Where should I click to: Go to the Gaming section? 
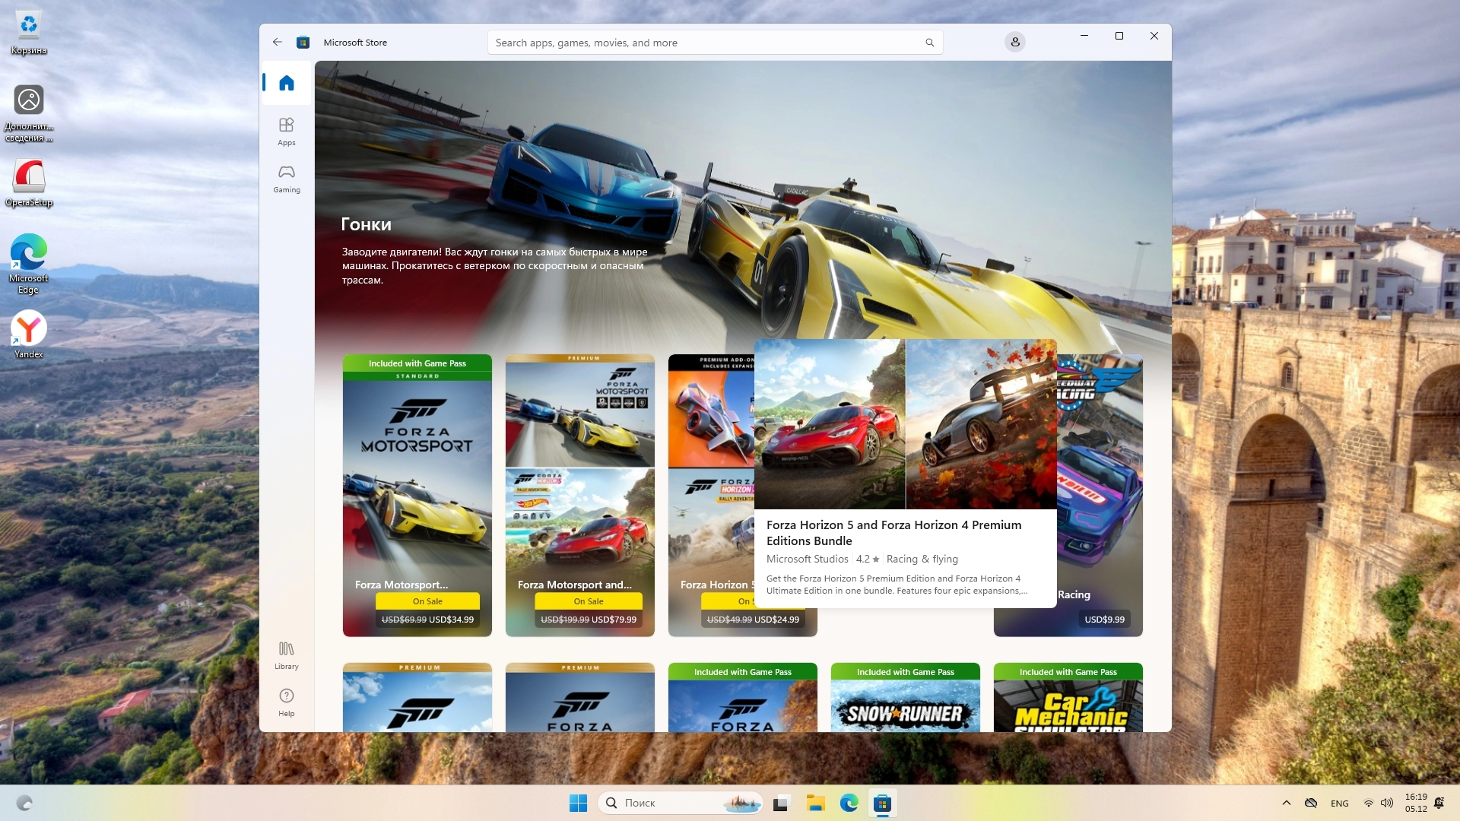pyautogui.click(x=286, y=179)
